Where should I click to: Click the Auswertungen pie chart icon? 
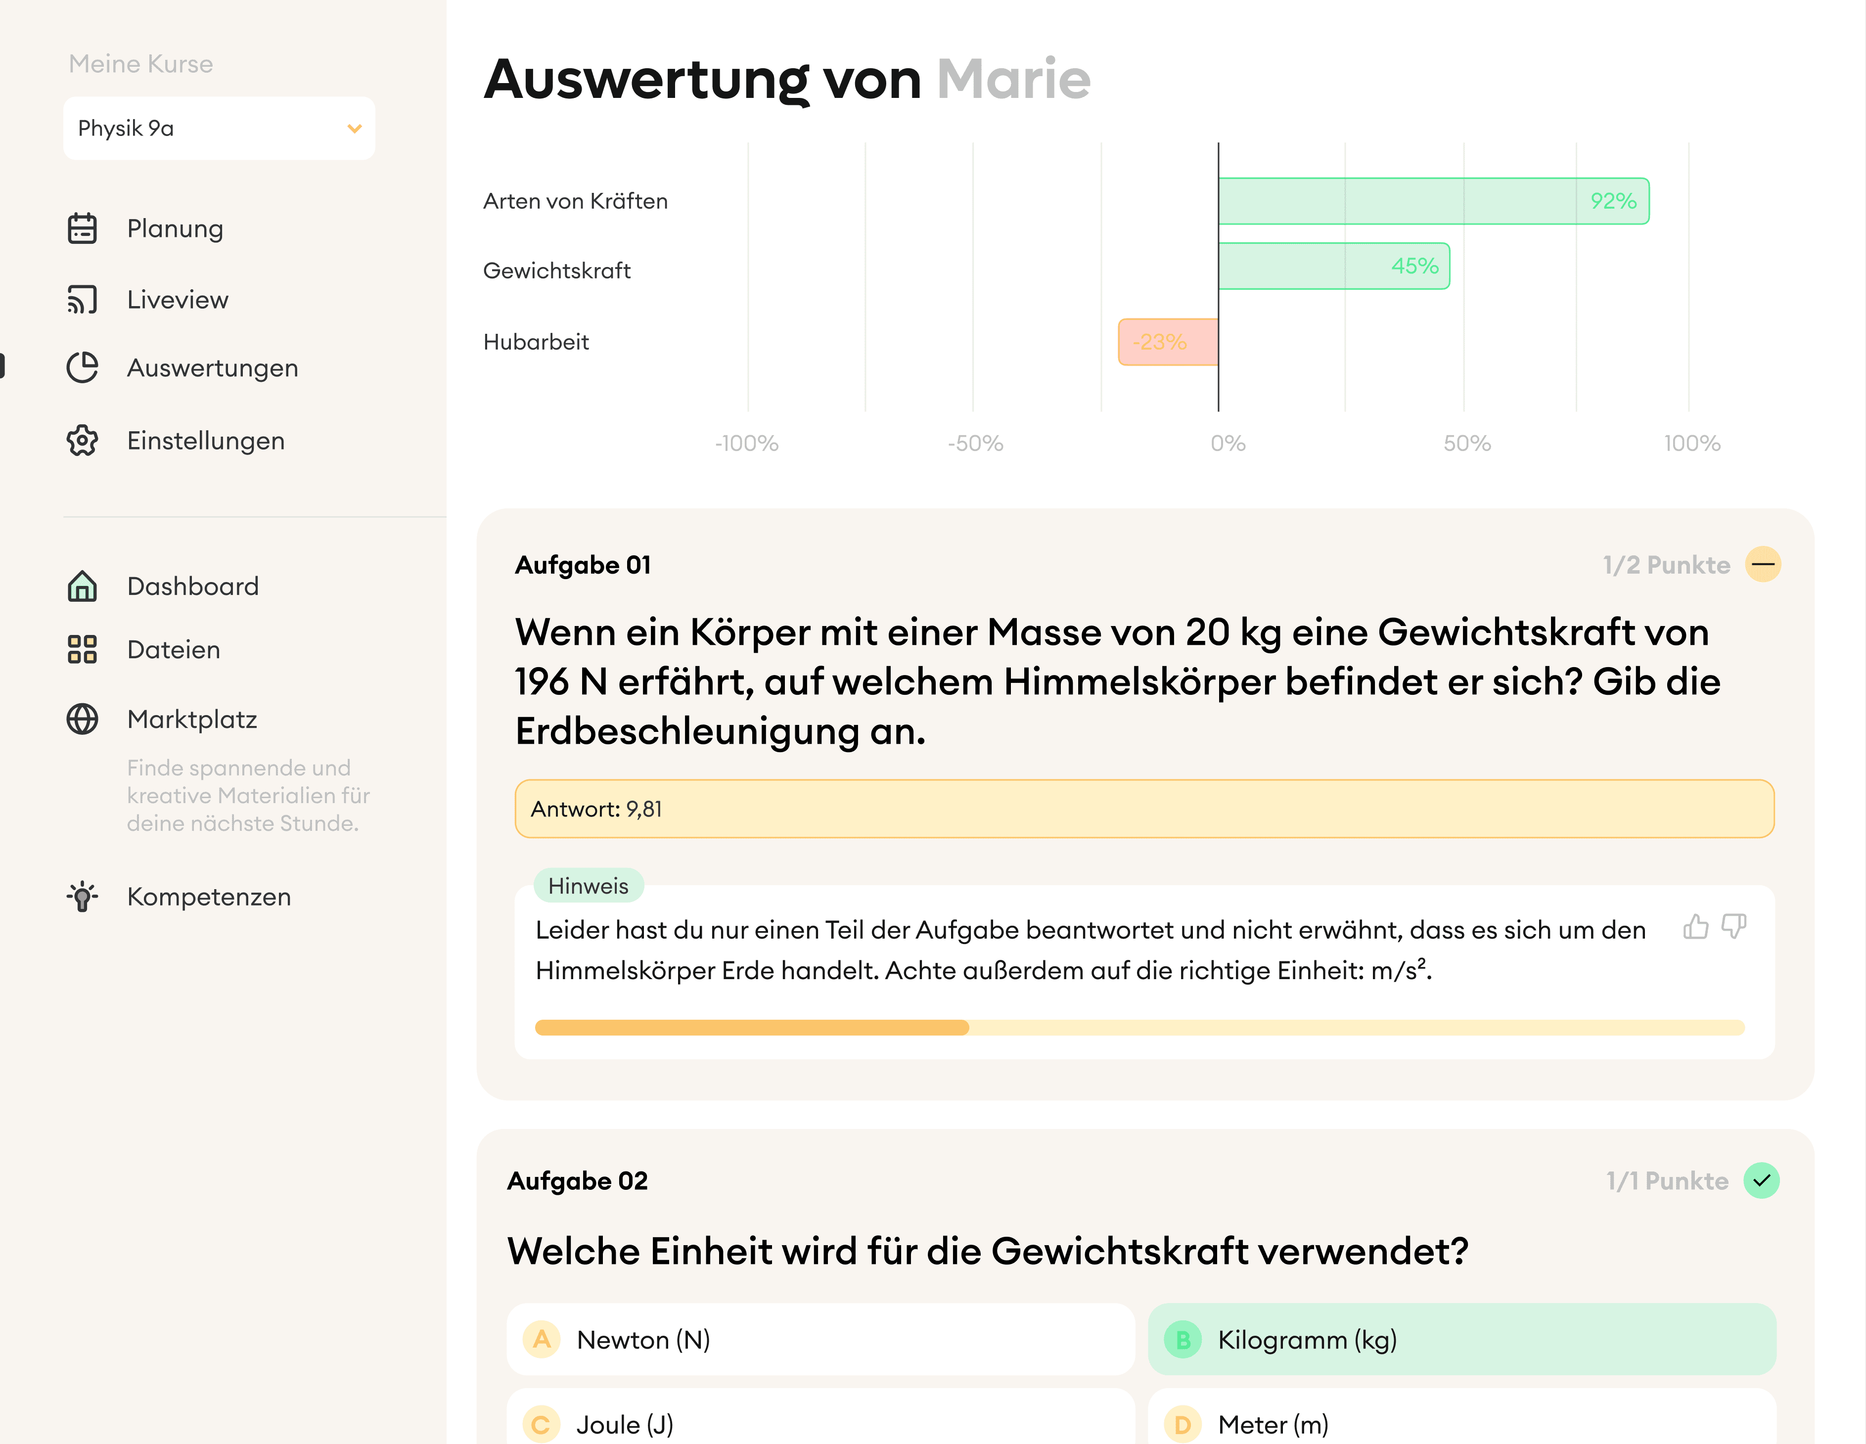[x=82, y=368]
